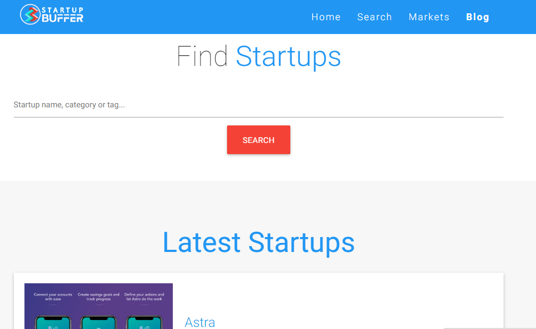
Task: Focus the startup name, category or tag field
Action: click(258, 105)
